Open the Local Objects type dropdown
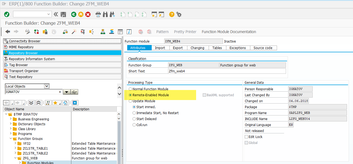The image size is (353, 164). pyautogui.click(x=47, y=86)
